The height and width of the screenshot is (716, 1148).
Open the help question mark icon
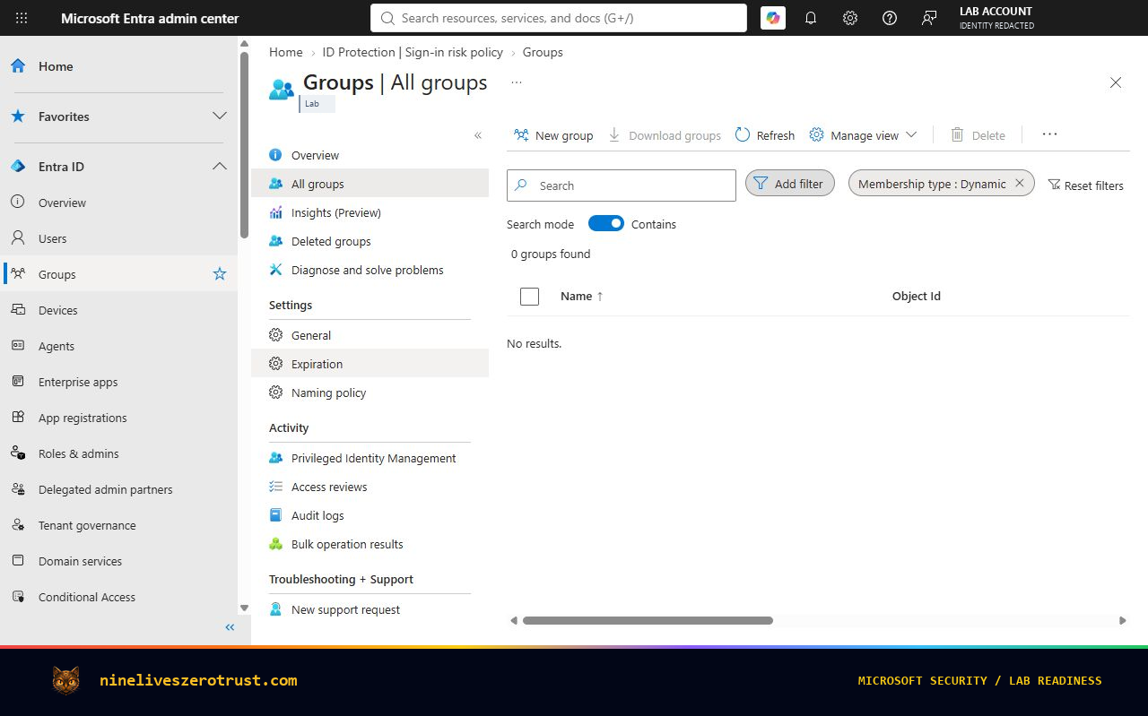coord(890,18)
